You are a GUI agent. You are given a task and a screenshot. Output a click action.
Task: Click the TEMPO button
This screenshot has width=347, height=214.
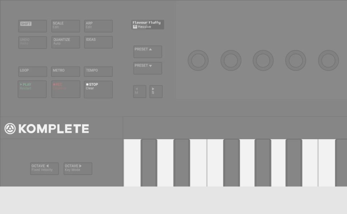(98, 72)
